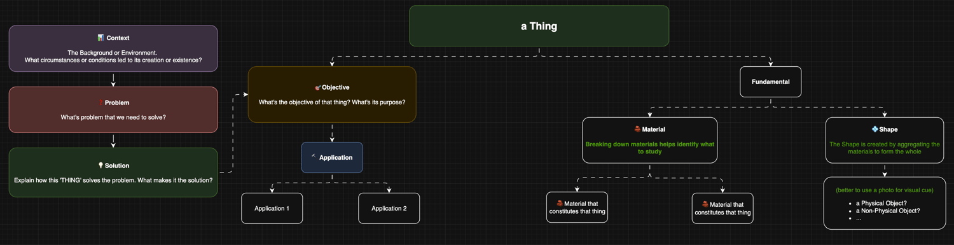Click the target icon beside Objective
This screenshot has height=245, width=954.
pos(318,87)
